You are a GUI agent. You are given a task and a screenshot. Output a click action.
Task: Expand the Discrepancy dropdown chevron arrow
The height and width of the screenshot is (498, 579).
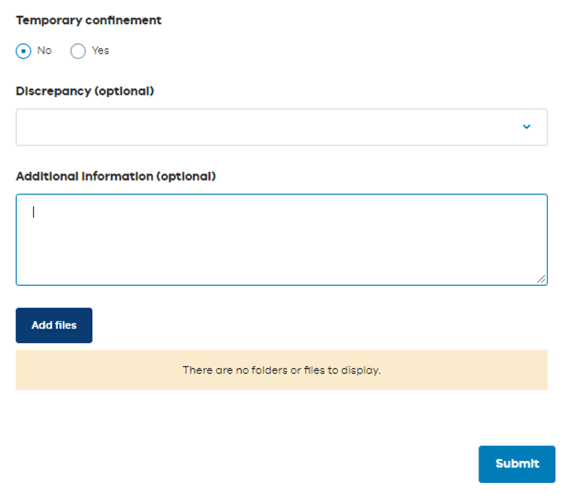click(x=527, y=127)
